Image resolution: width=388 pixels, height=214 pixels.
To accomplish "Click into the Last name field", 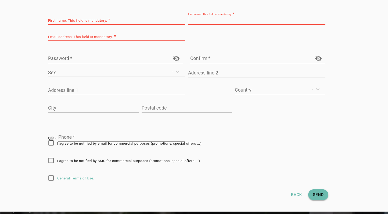I will pyautogui.click(x=257, y=20).
